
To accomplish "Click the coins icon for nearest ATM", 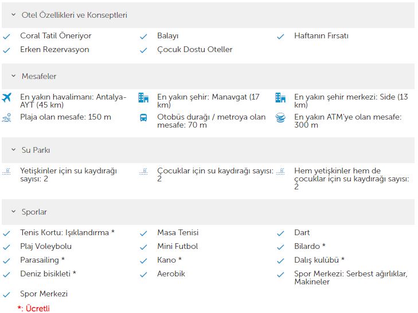I will [x=280, y=117].
